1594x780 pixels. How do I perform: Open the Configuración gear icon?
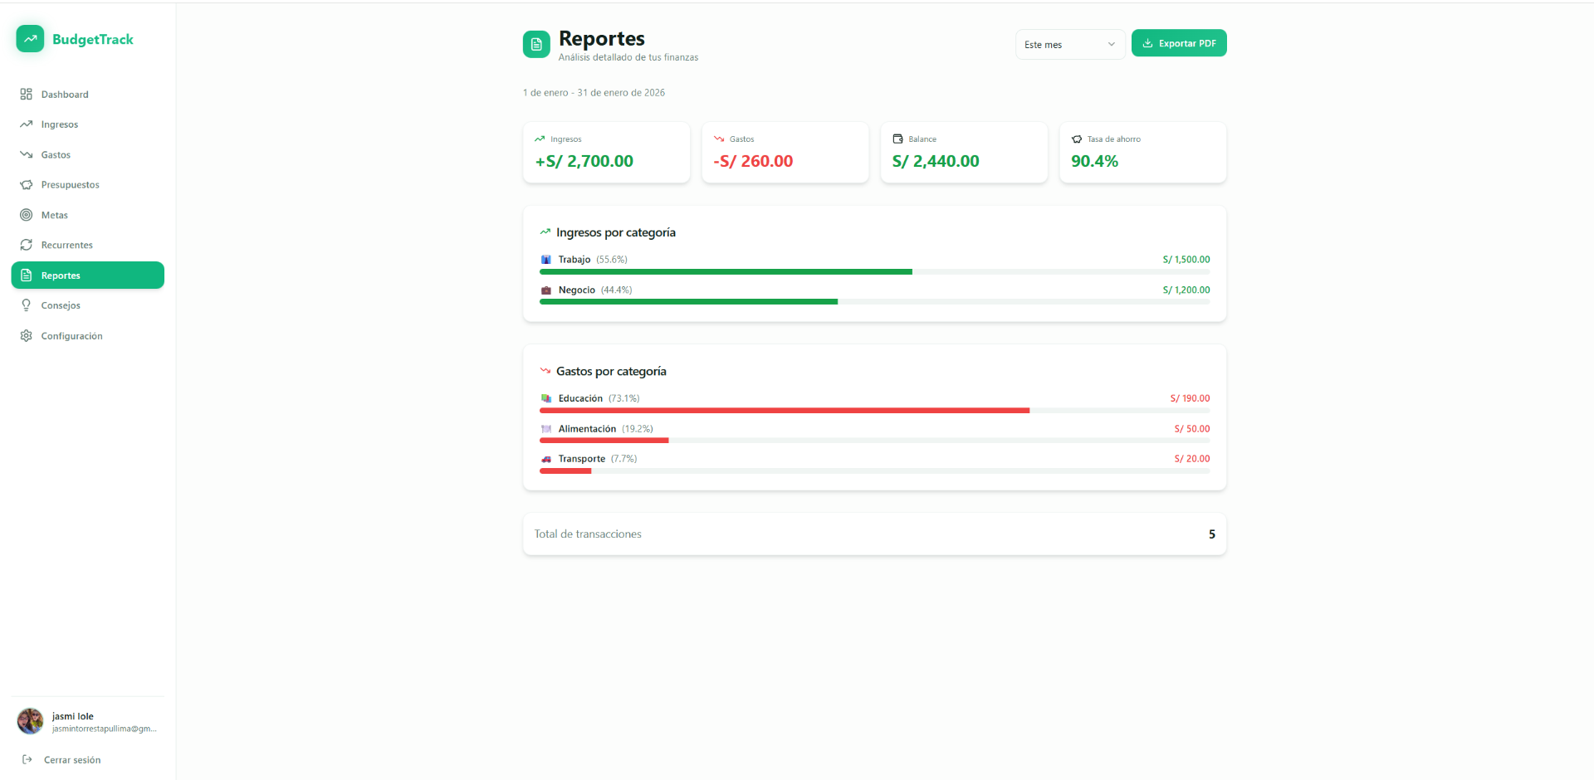pyautogui.click(x=26, y=335)
